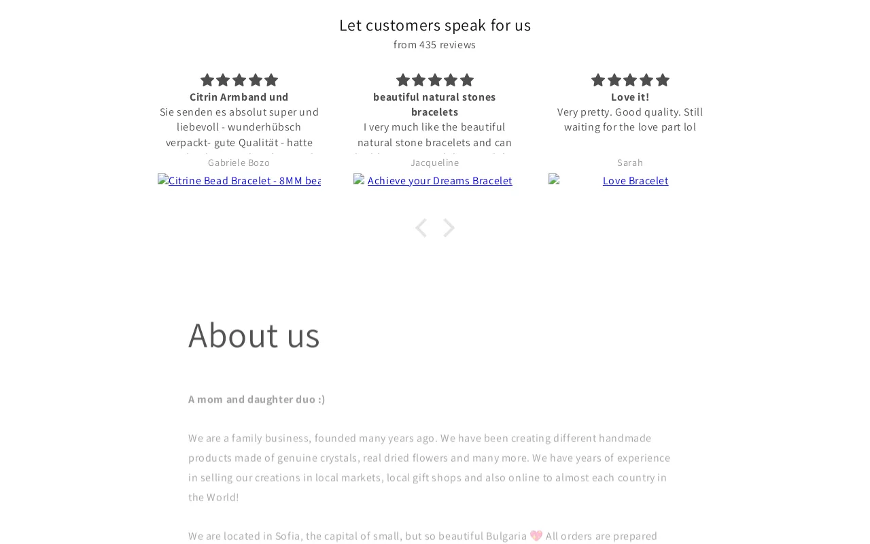The image size is (870, 544).
Task: Click the star rating above Citrin Armband review
Action: pyautogui.click(x=239, y=80)
